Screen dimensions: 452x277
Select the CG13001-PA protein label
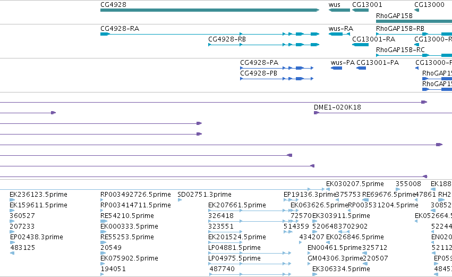(378, 63)
